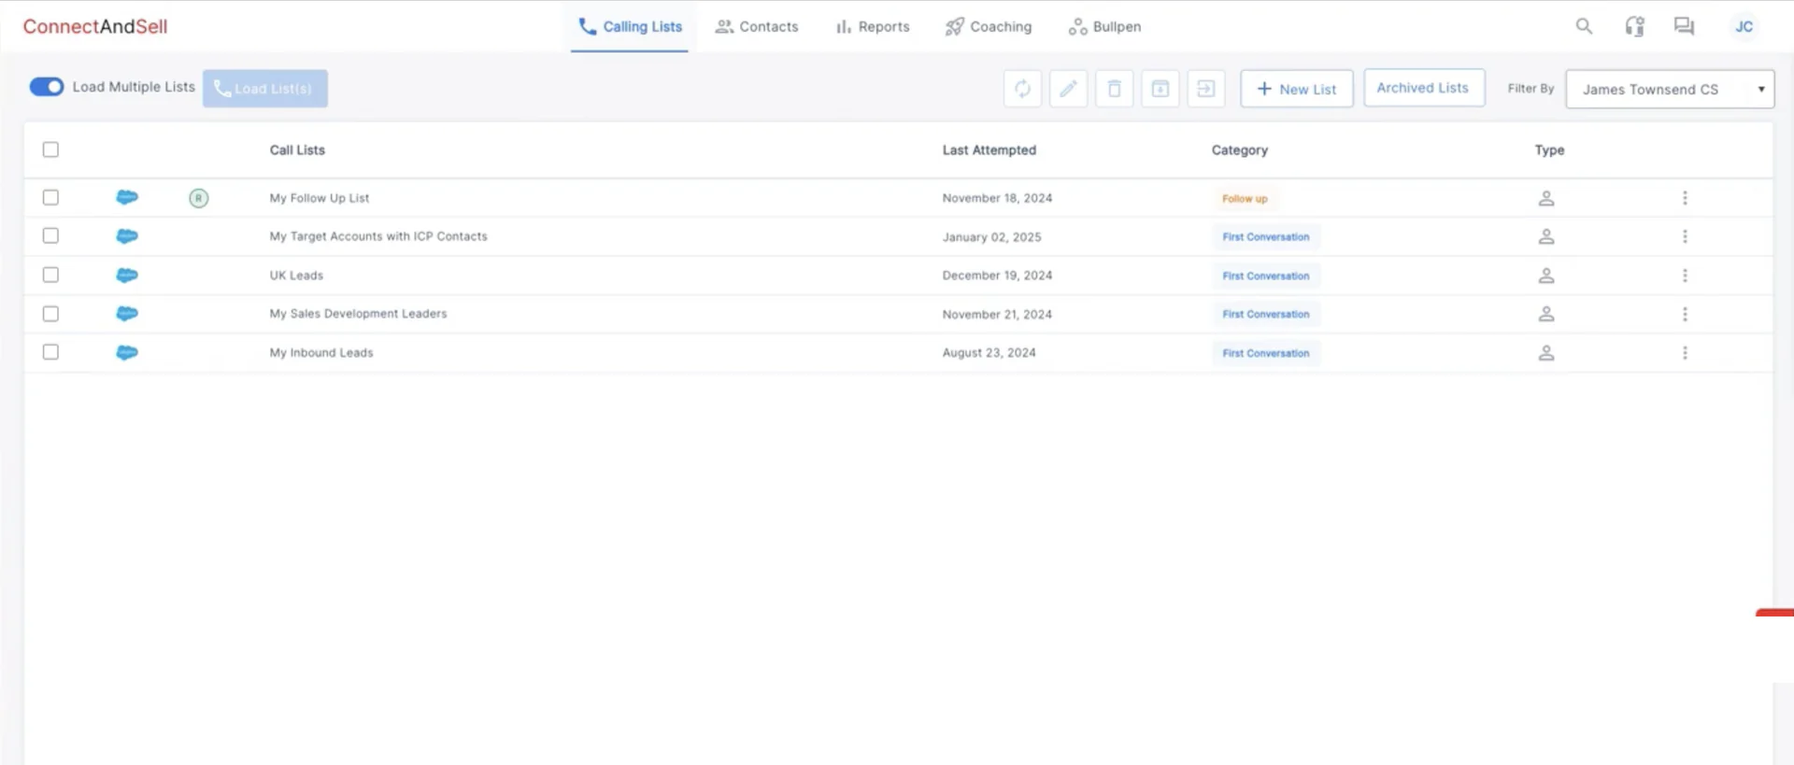Viewport: 1794px width, 765px height.
Task: Switch to the Bullpen tab
Action: [x=1104, y=26]
